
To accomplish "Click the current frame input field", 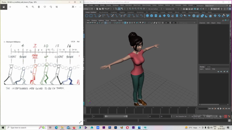I will pyautogui.click(x=202, y=109).
